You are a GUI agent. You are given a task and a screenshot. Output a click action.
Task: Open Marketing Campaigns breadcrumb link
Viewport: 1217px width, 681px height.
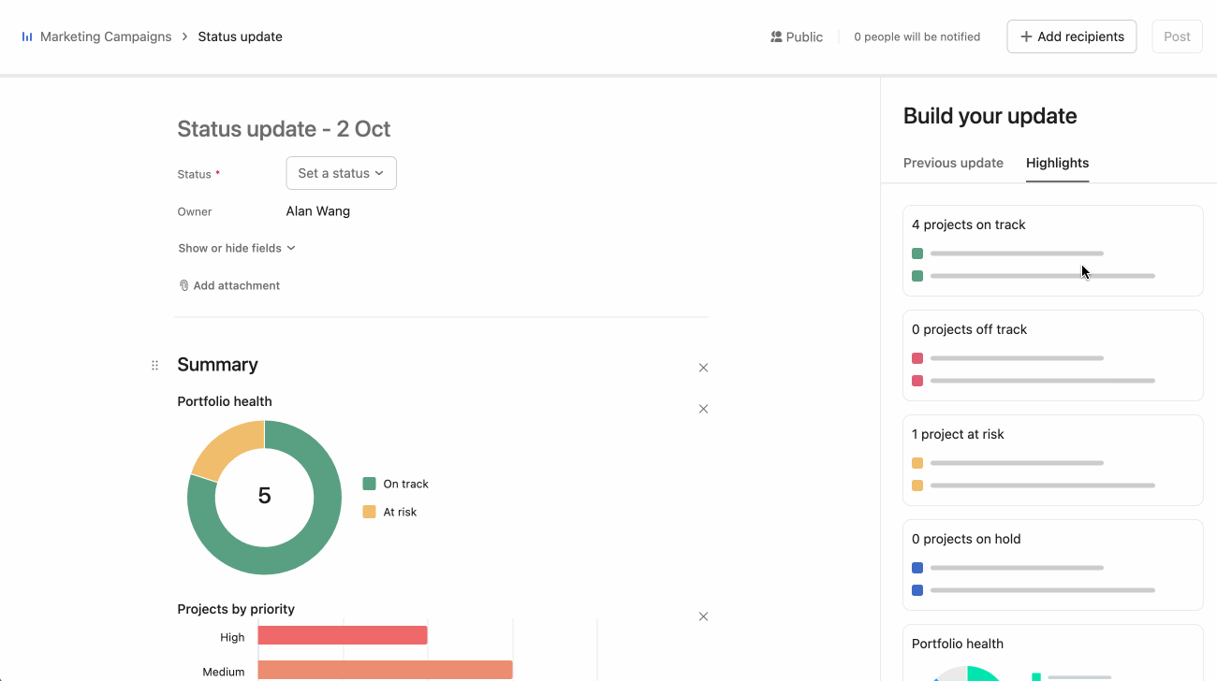(106, 37)
